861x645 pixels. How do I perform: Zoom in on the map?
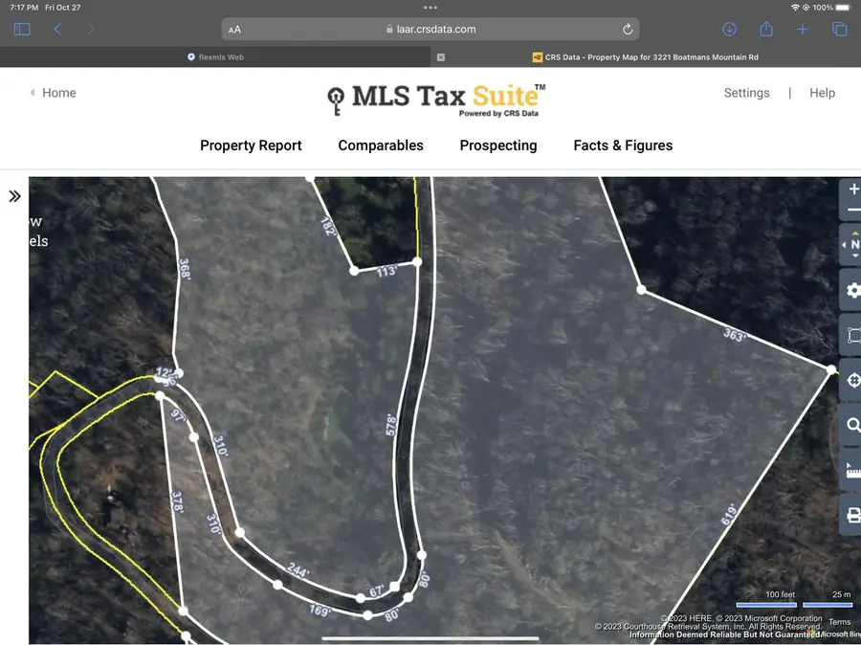850,189
